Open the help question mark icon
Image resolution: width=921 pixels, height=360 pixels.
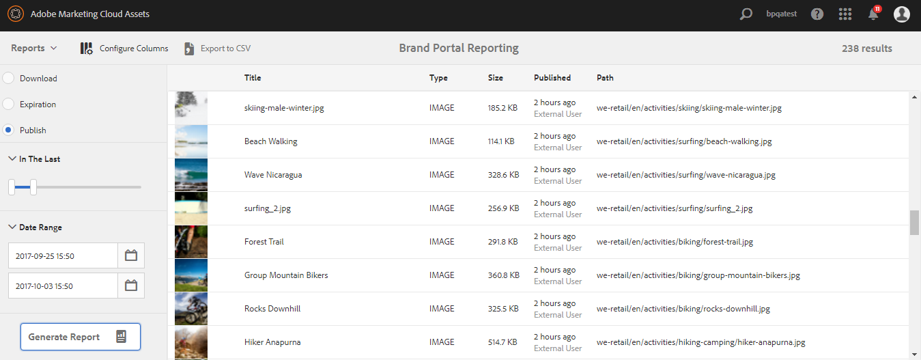click(817, 14)
